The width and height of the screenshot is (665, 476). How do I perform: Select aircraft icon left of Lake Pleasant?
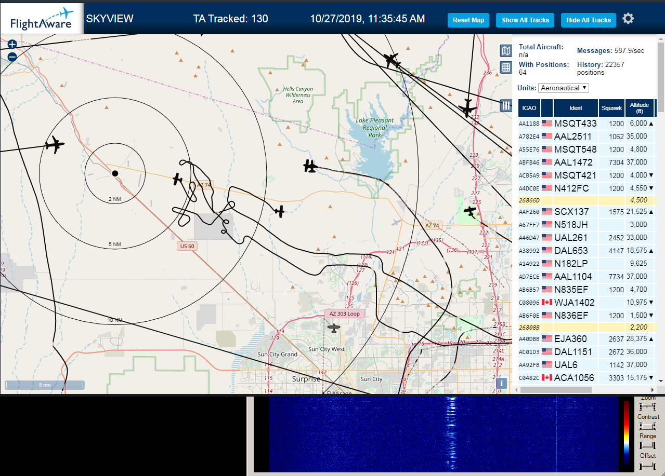point(310,166)
